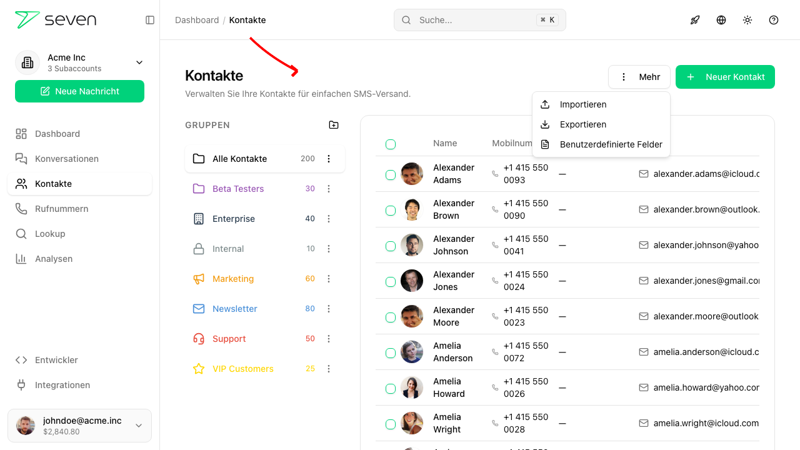Select all contacts with the header checkbox

tap(391, 143)
